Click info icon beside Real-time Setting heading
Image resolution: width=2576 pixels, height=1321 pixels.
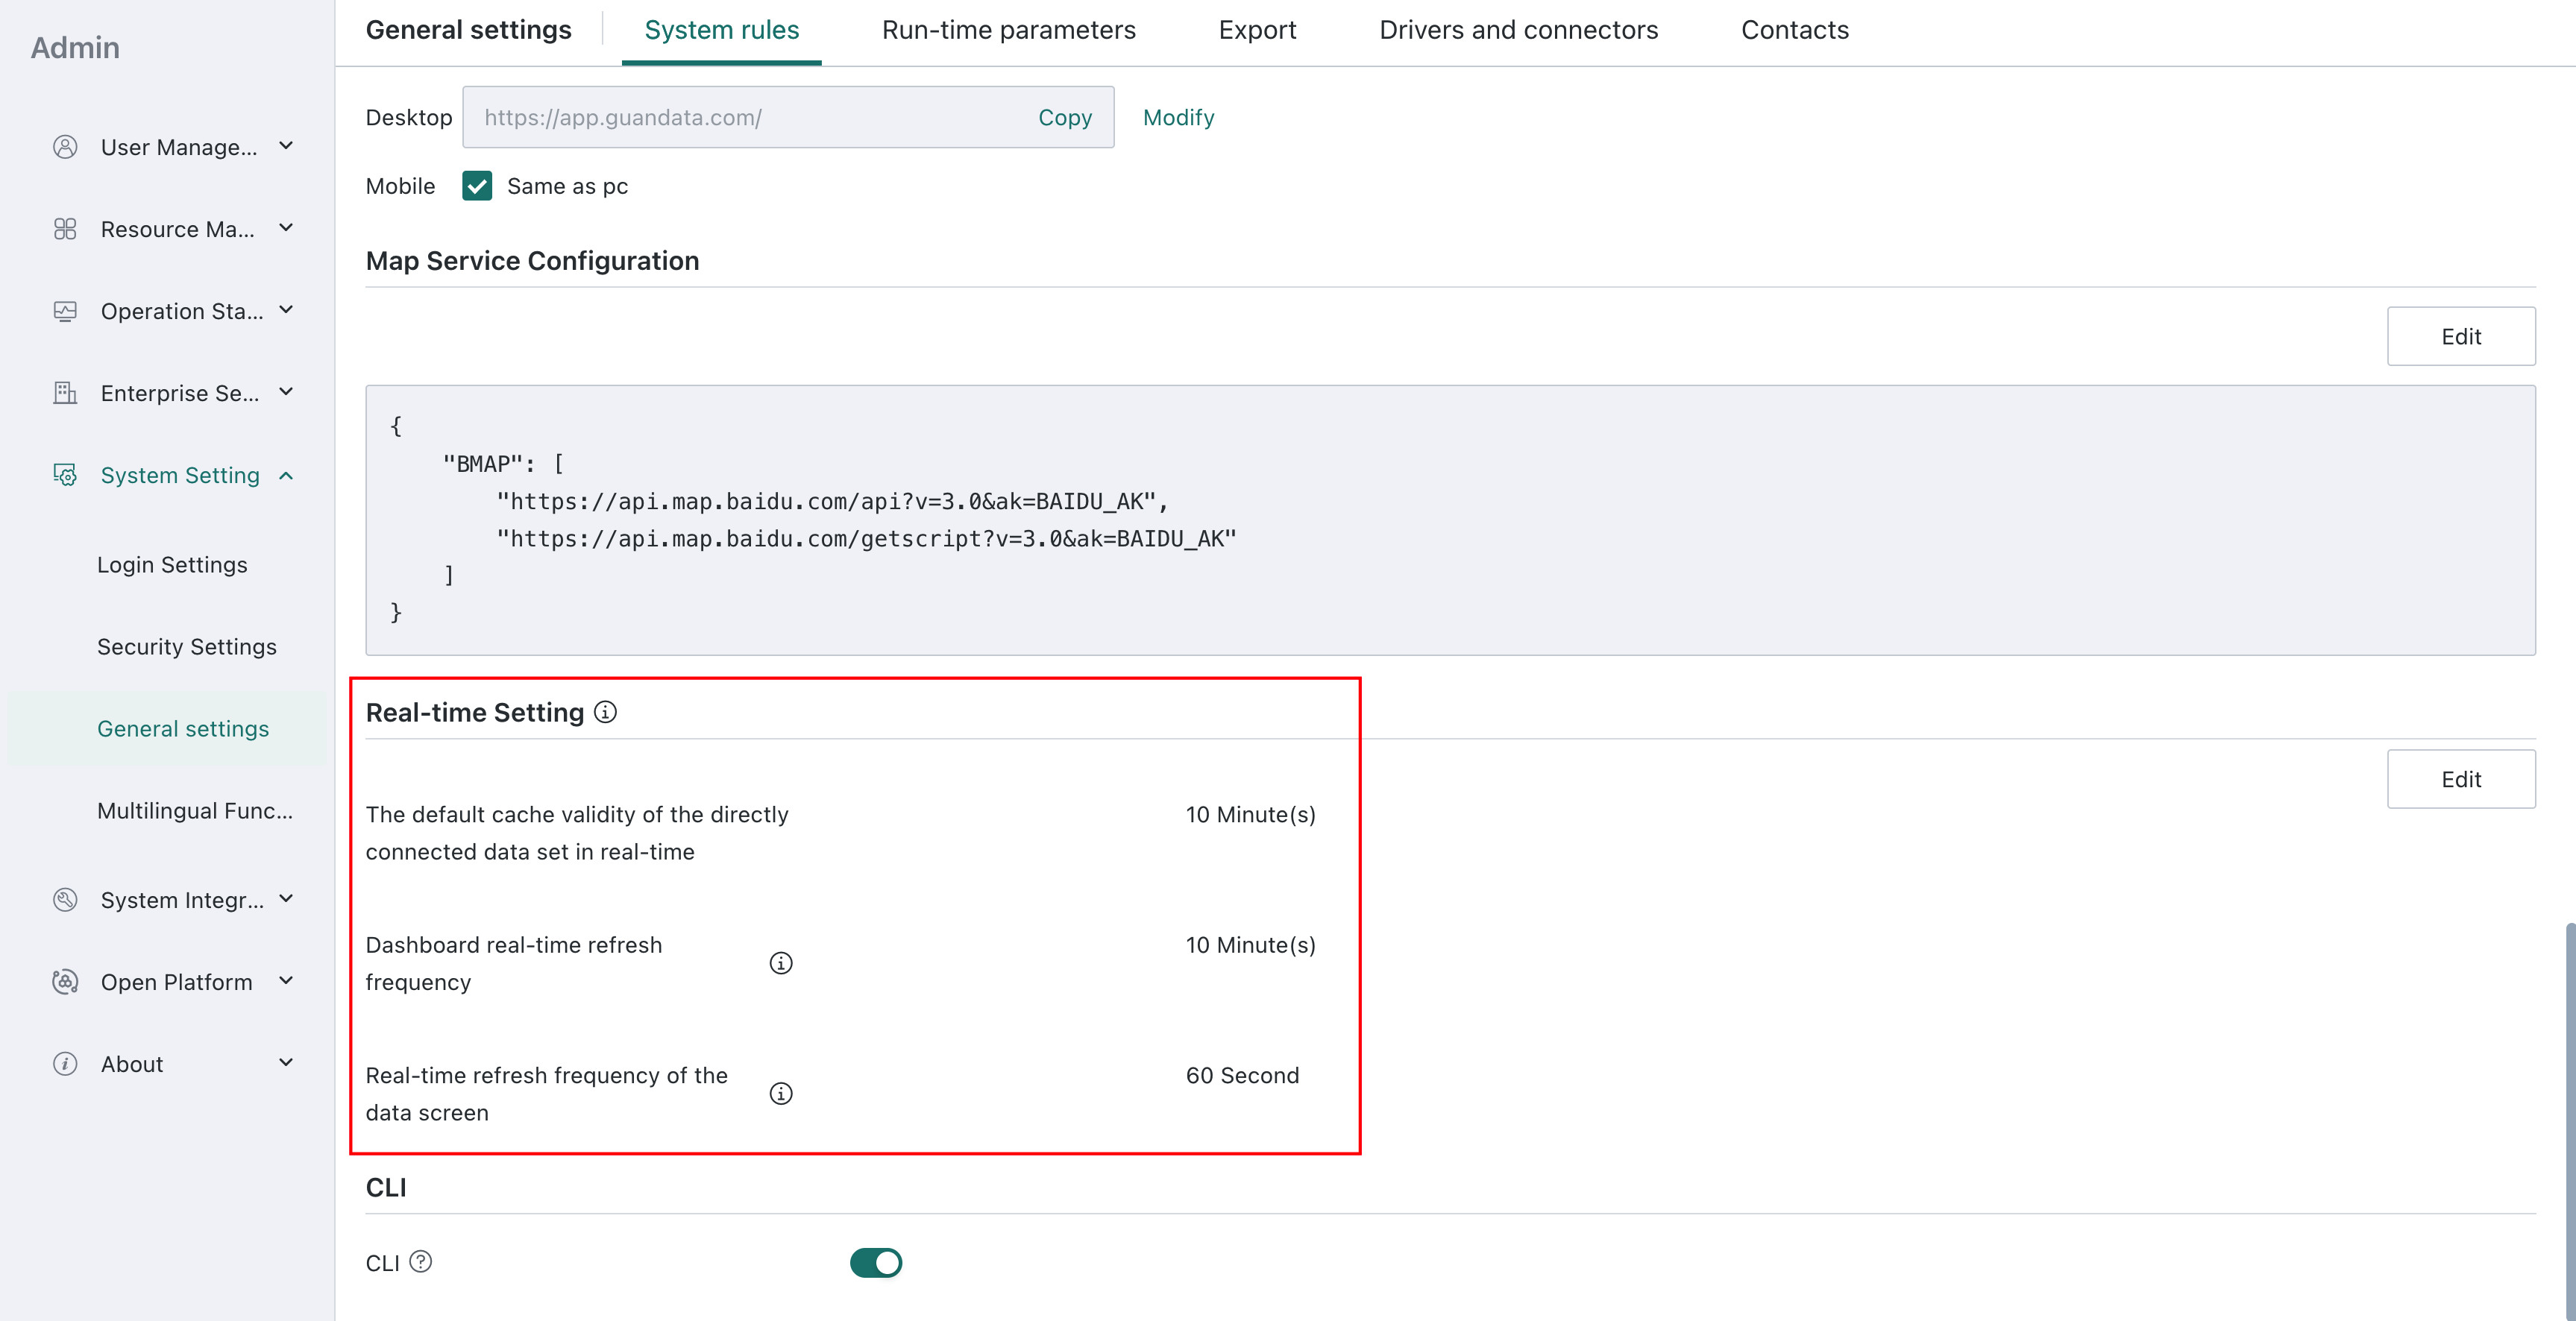click(605, 711)
